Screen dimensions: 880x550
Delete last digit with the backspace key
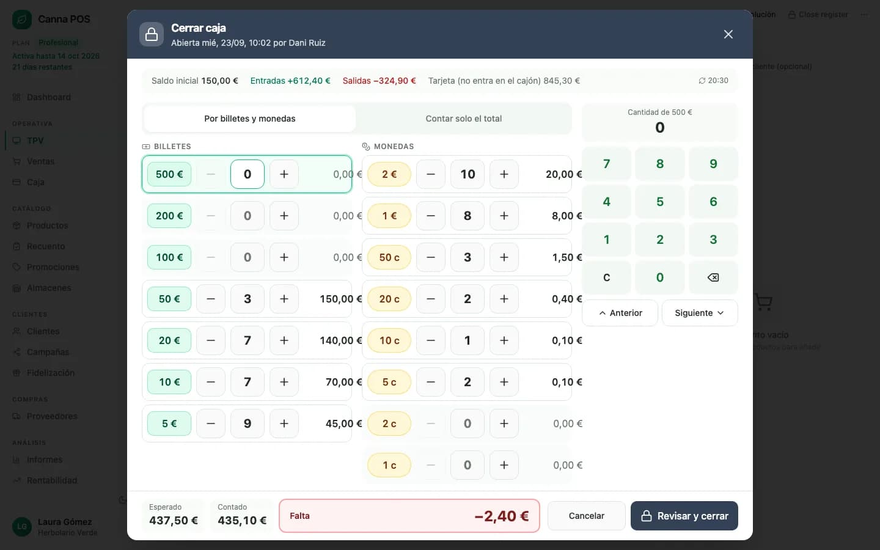pyautogui.click(x=713, y=277)
